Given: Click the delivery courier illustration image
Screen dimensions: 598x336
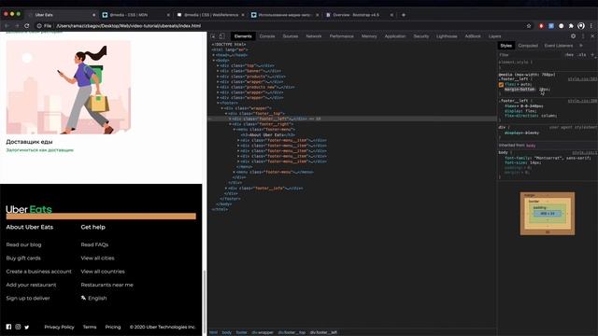Looking at the screenshot, I should (x=68, y=87).
